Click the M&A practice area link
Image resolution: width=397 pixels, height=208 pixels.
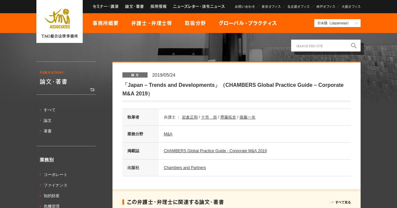point(168,134)
